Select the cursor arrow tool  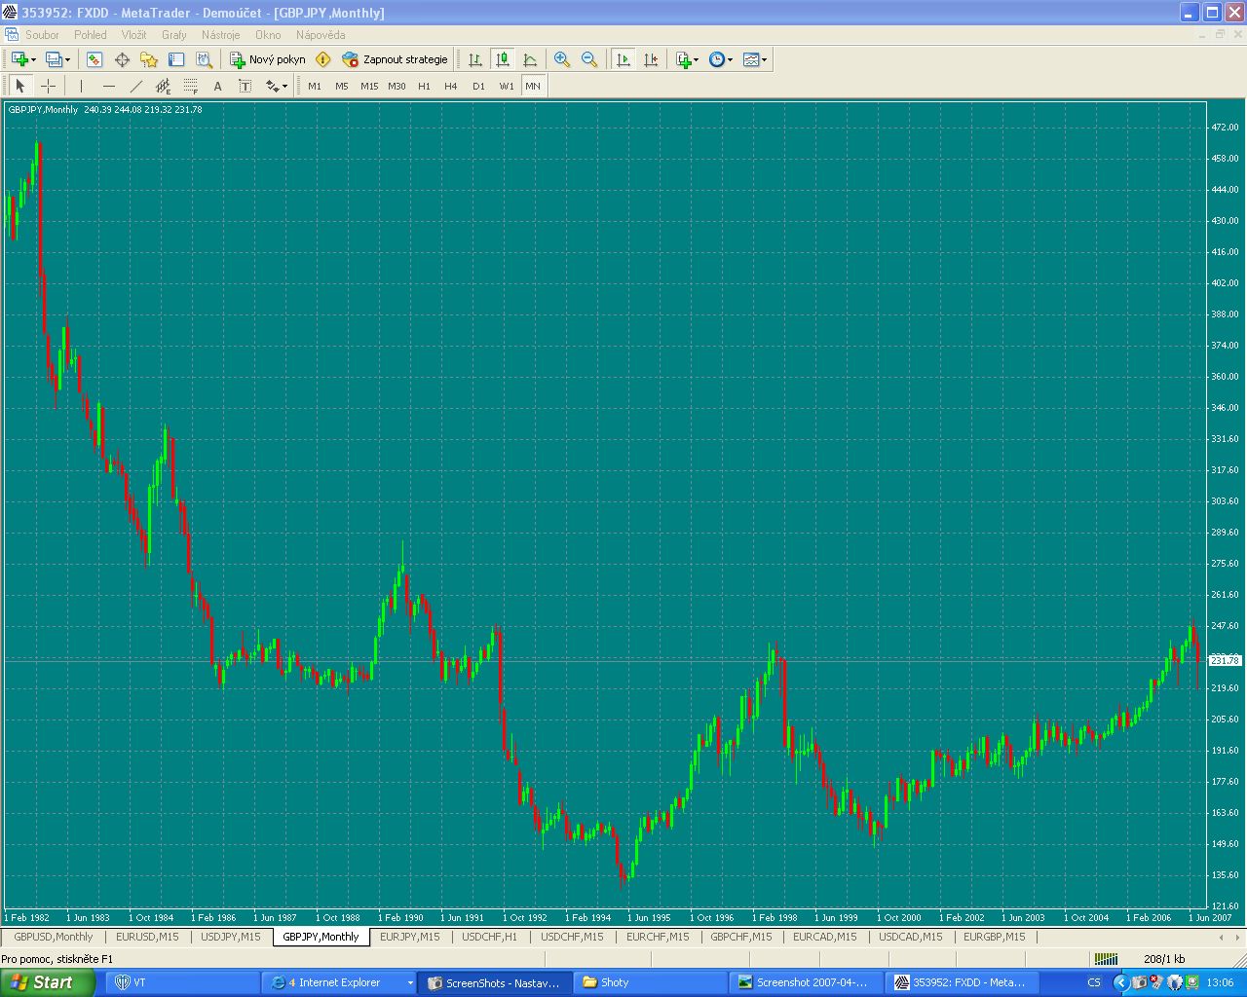pos(20,86)
